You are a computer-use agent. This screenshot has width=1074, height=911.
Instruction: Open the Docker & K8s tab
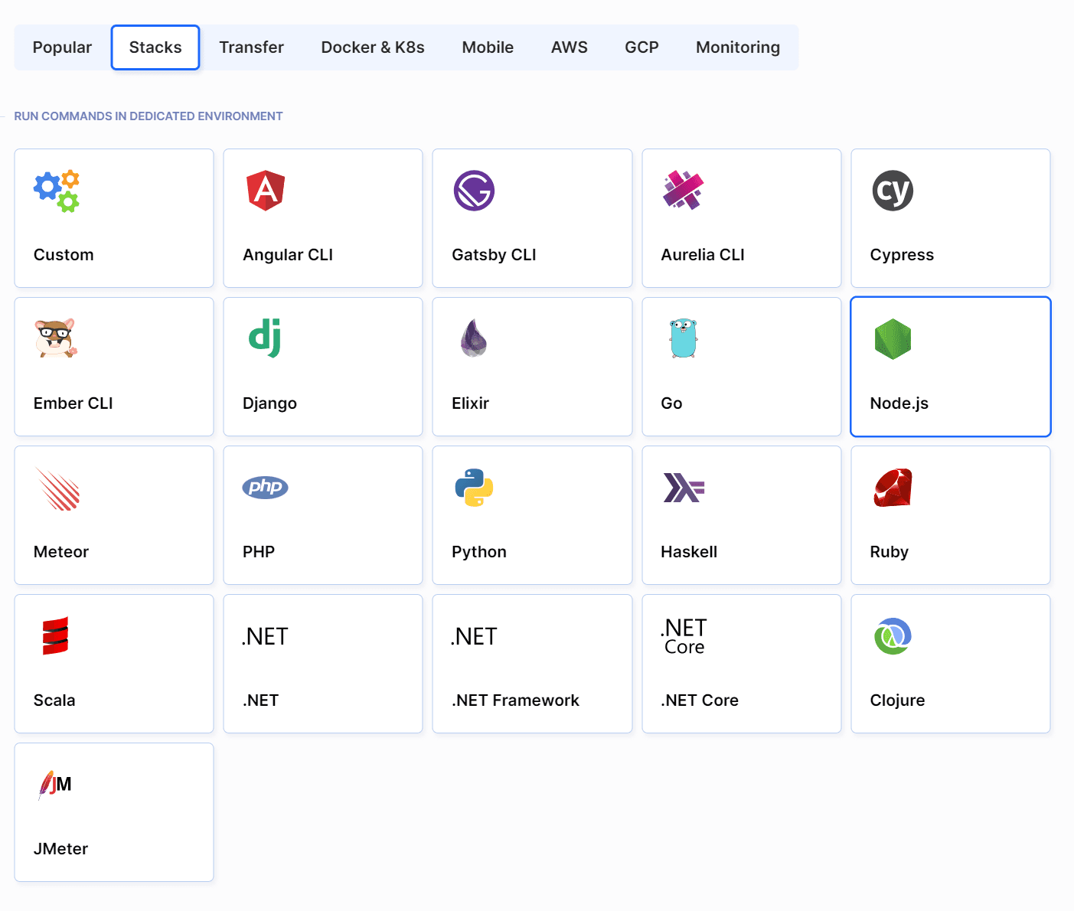coord(373,47)
